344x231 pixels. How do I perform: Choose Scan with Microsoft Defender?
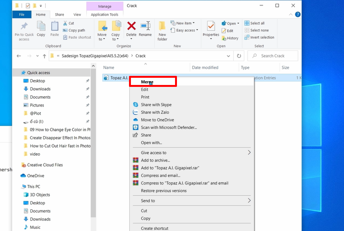pos(192,127)
